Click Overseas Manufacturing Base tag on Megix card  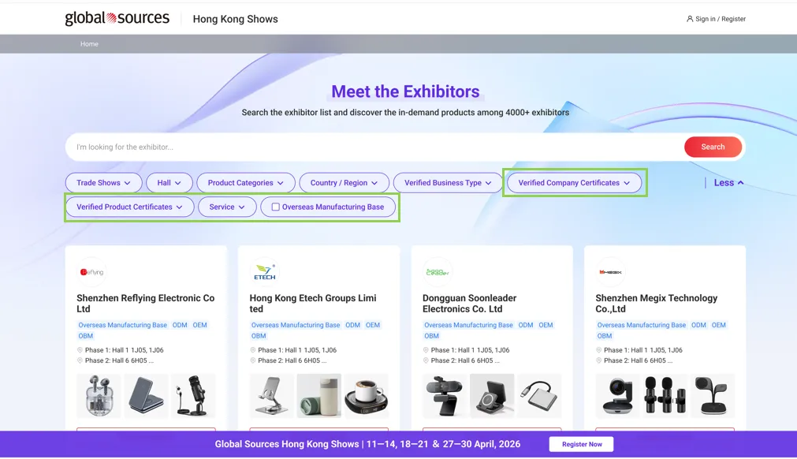642,325
